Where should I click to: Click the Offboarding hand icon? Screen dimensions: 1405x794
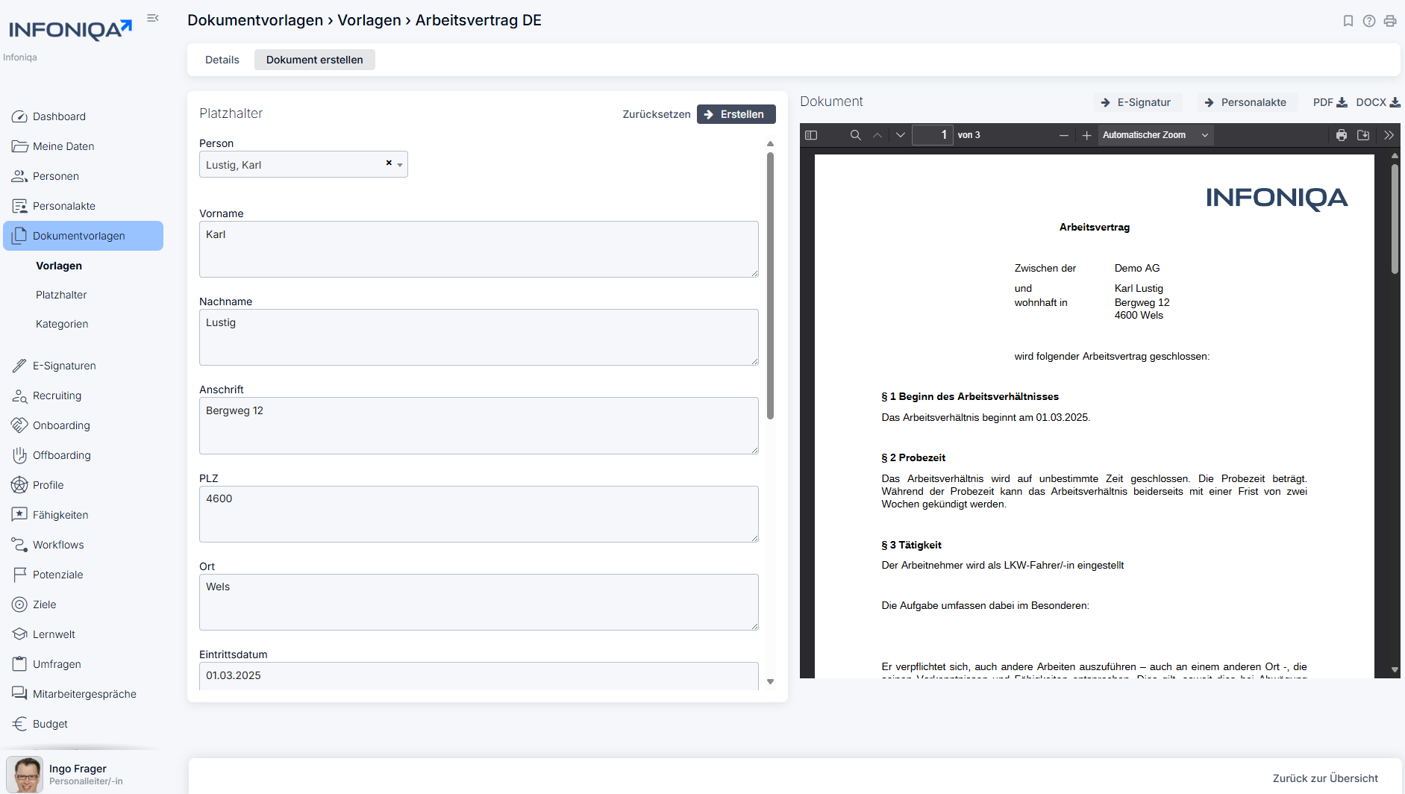click(19, 455)
